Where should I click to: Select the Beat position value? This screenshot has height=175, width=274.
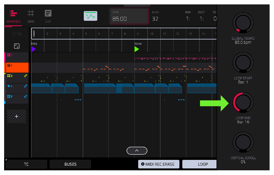[201, 19]
